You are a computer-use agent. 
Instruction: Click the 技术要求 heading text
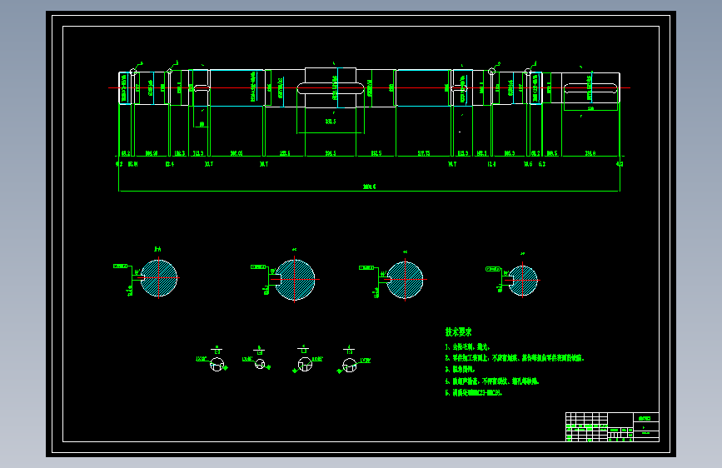click(x=458, y=332)
